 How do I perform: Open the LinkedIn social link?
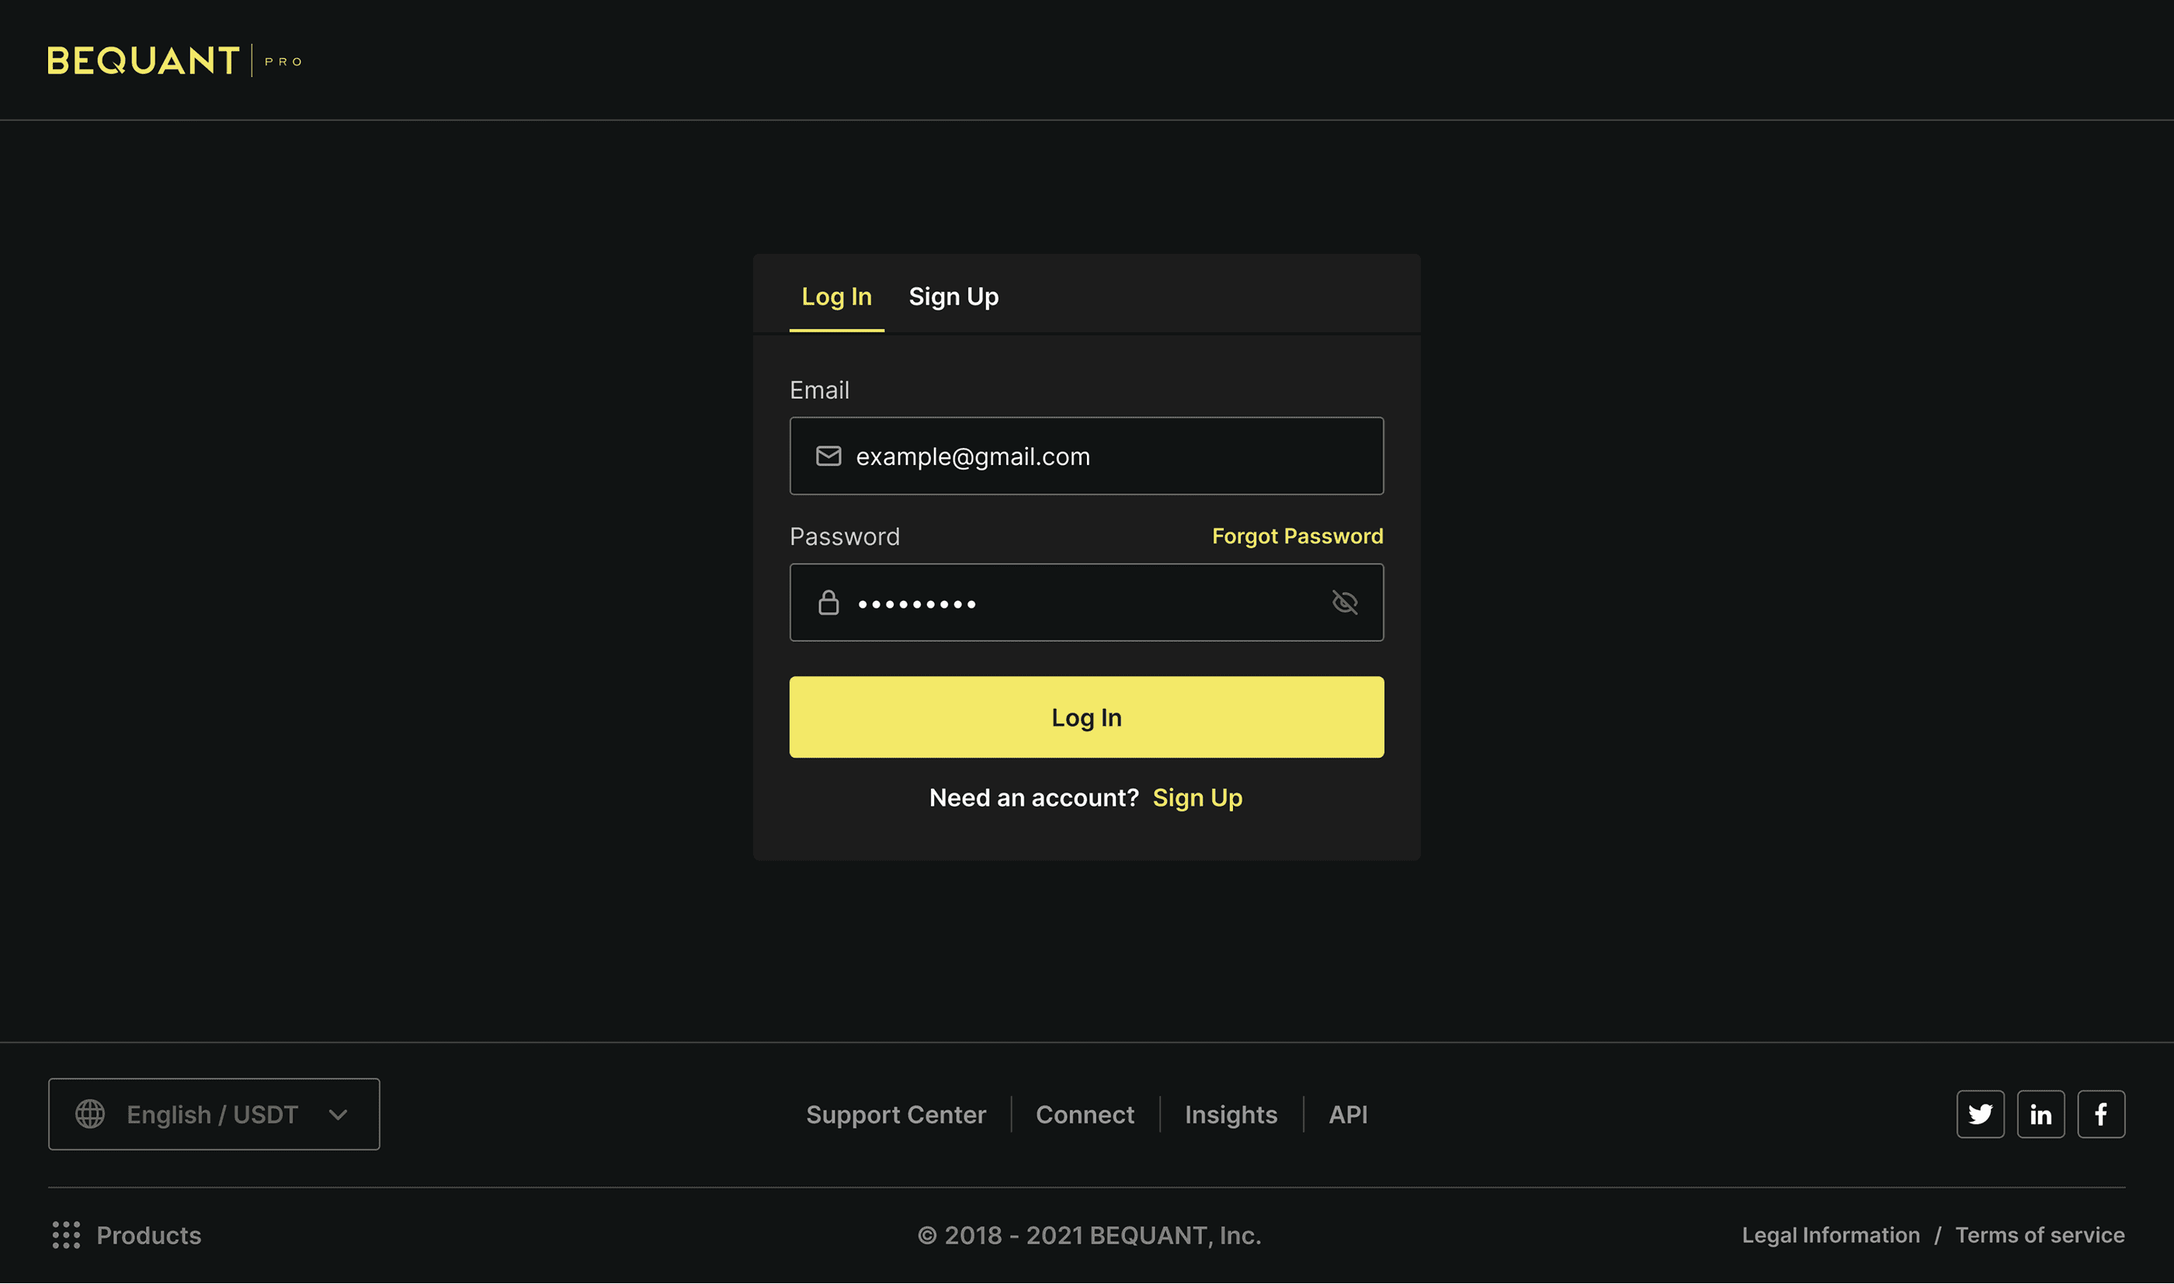(2040, 1115)
